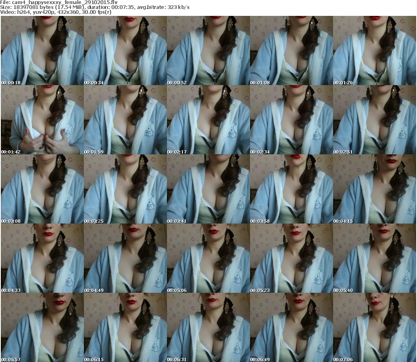View the frame marked 00:06:49
The image size is (417, 362).
point(292,327)
